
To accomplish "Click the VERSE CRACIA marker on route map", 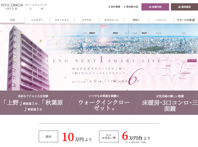I will (x=192, y=61).
